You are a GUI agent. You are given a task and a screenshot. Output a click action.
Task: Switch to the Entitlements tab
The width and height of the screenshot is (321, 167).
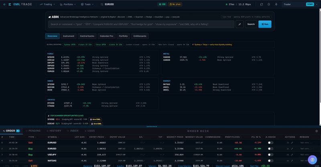pos(140,36)
